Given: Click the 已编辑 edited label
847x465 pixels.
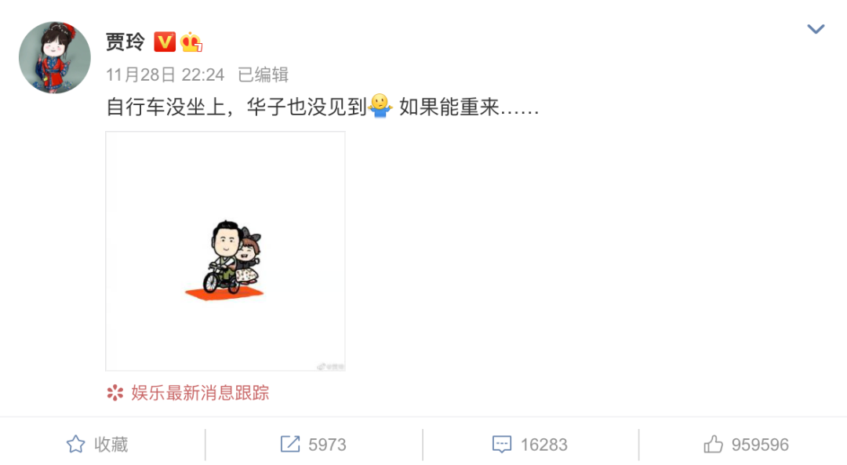Looking at the screenshot, I should click(263, 74).
